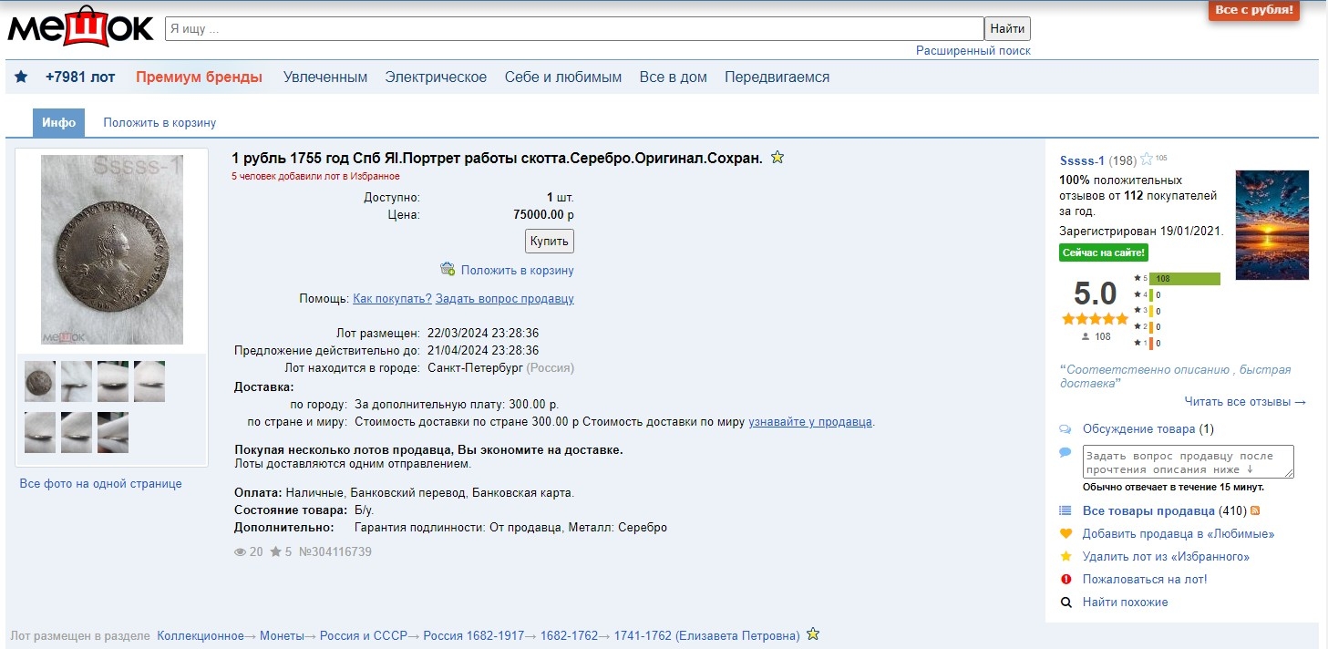The width and height of the screenshot is (1328, 649).
Task: Switch to the Положить в корзину tab
Action: pos(160,123)
